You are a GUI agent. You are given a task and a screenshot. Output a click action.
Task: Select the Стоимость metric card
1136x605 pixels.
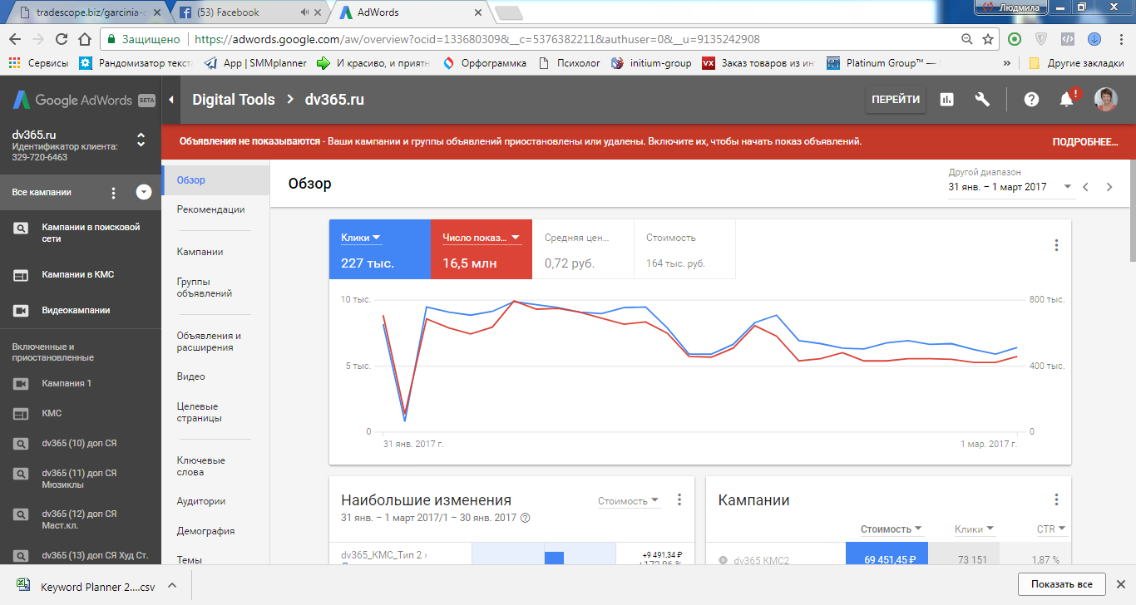pos(684,249)
